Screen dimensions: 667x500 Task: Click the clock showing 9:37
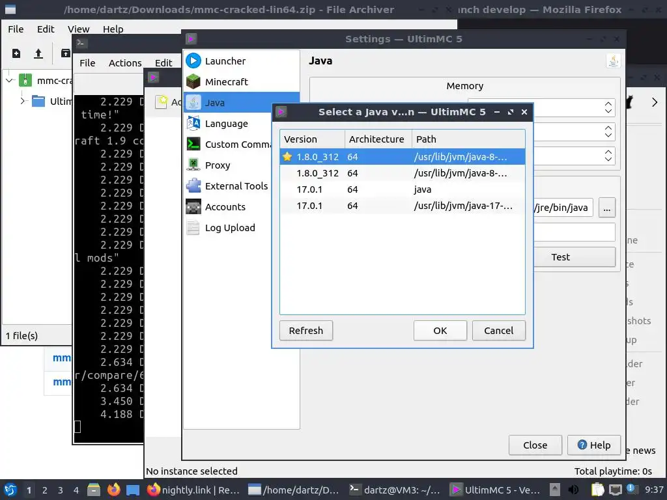coord(654,490)
